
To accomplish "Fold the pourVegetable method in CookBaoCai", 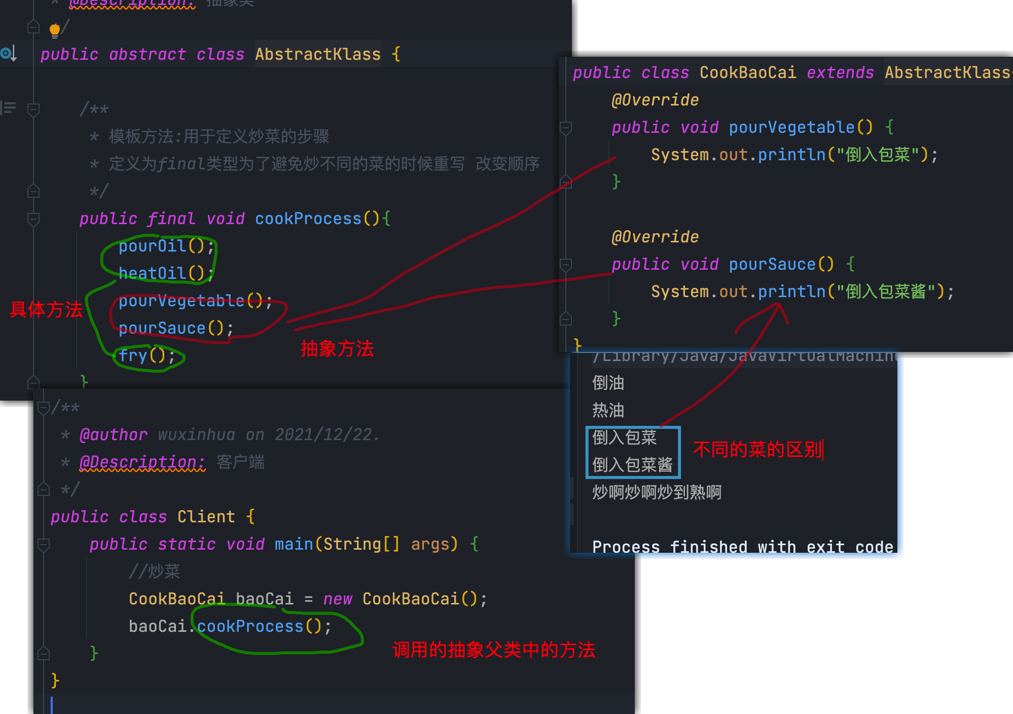I will pyautogui.click(x=566, y=127).
